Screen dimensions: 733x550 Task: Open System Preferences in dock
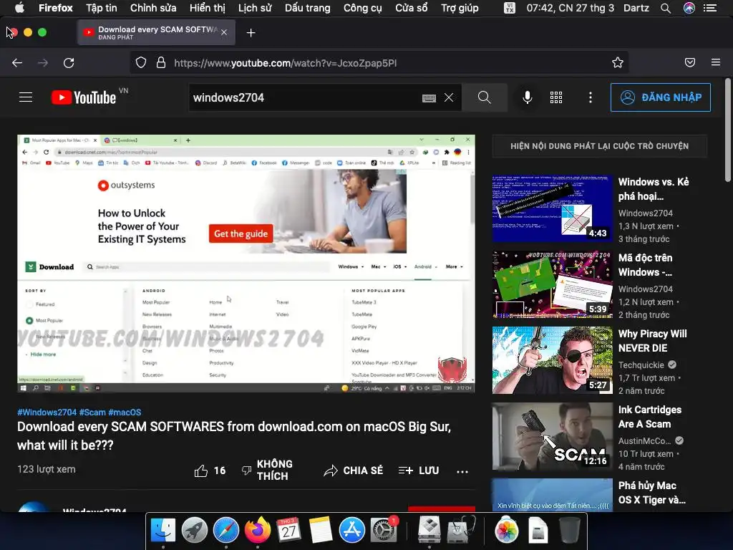tap(384, 530)
